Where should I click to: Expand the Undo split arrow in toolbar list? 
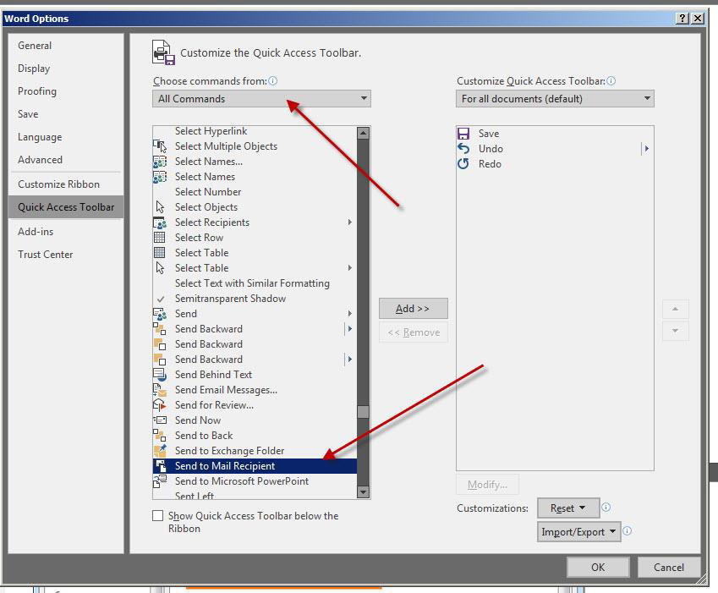646,148
